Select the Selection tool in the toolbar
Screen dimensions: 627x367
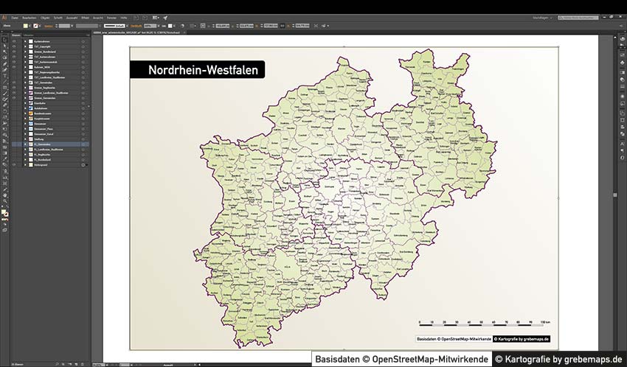4,41
